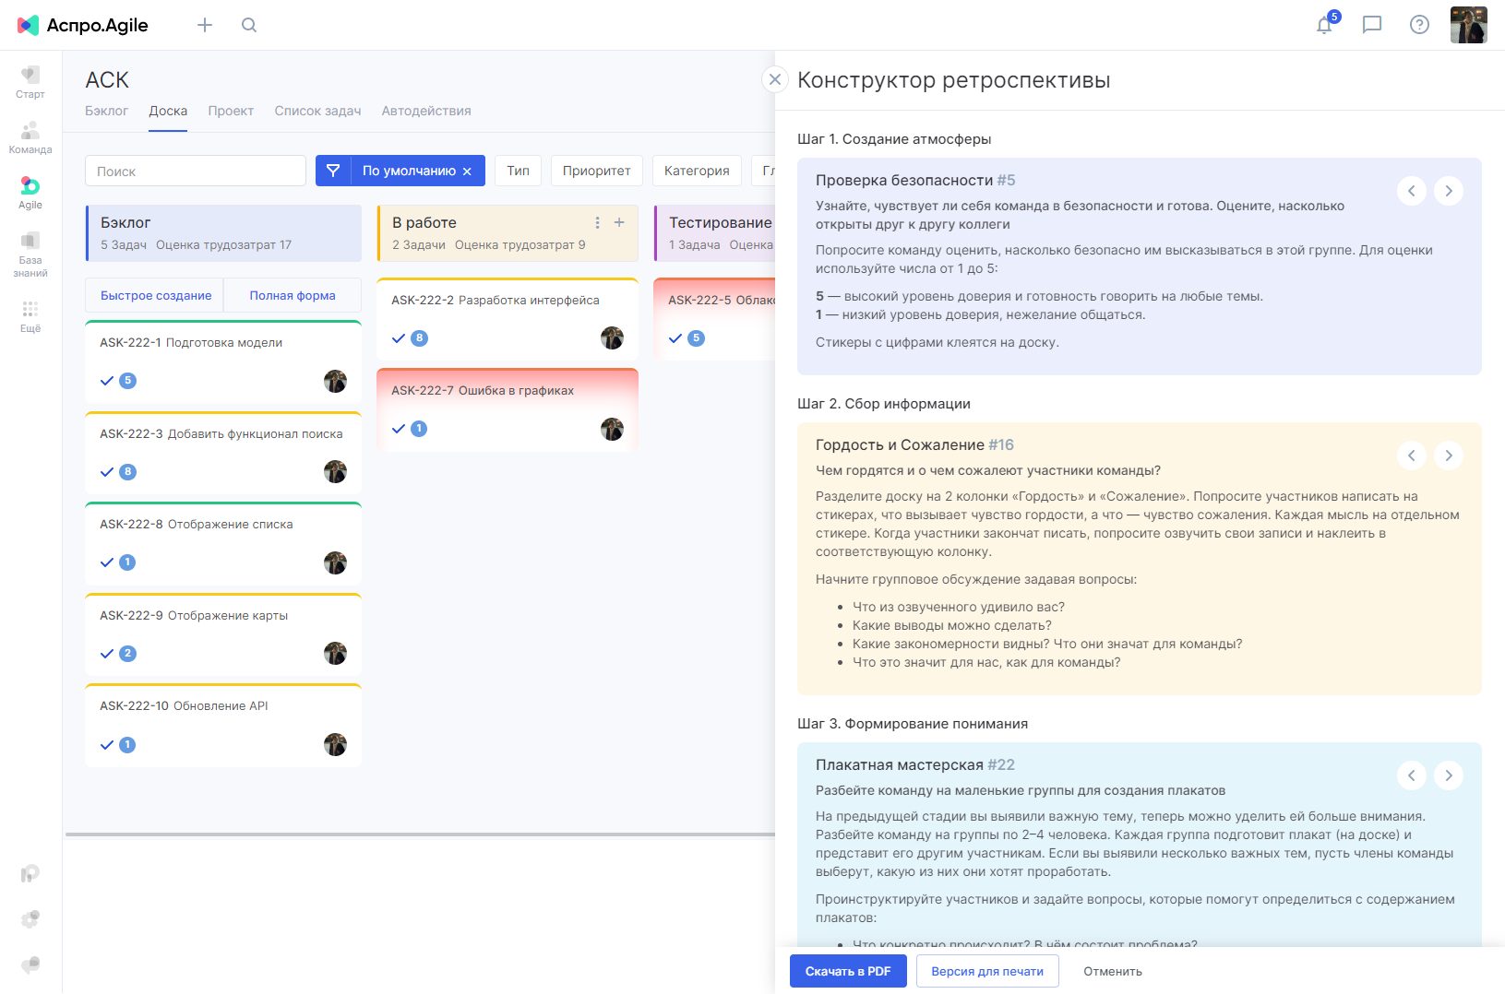Remove the По умолчанию filter via its X
This screenshot has height=994, width=1505.
point(469,171)
